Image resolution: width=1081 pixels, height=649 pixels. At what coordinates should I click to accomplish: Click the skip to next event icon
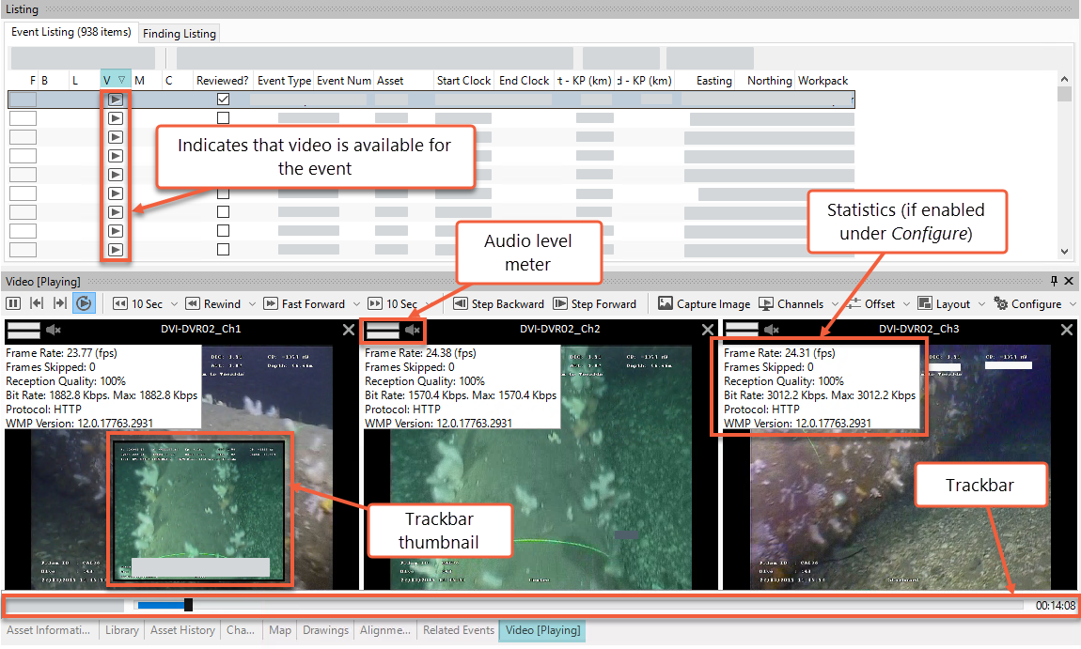click(x=59, y=303)
